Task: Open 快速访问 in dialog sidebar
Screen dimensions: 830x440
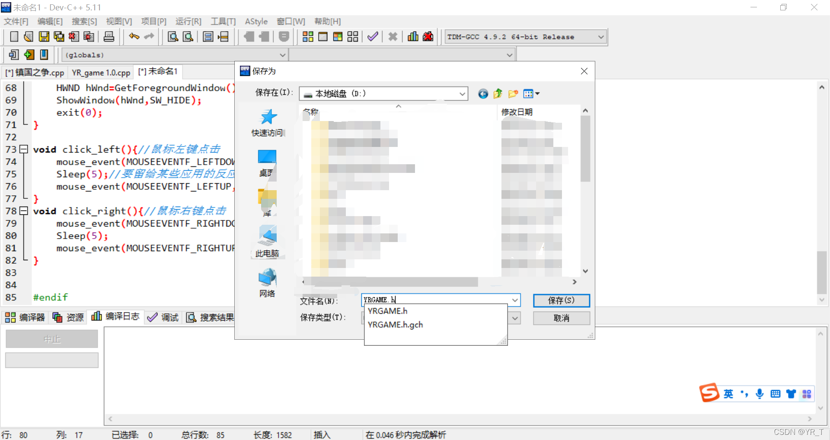Action: pyautogui.click(x=267, y=123)
